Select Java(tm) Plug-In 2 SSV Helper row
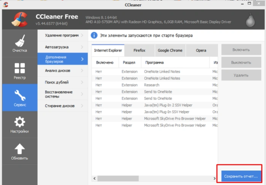This screenshot has width=266, height=185. [155, 105]
